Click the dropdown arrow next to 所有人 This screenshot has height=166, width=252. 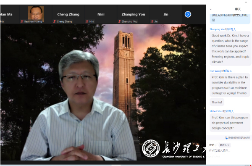tap(228, 145)
